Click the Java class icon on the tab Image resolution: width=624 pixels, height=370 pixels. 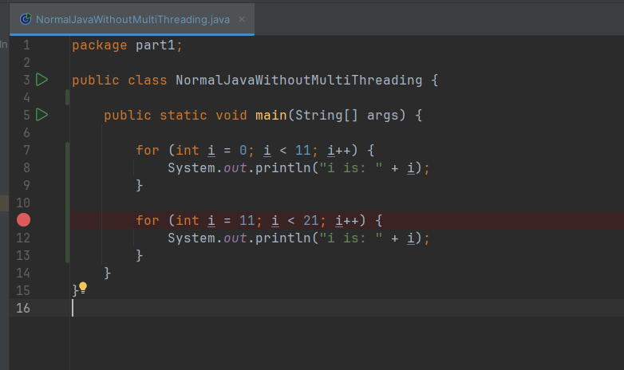click(26, 18)
